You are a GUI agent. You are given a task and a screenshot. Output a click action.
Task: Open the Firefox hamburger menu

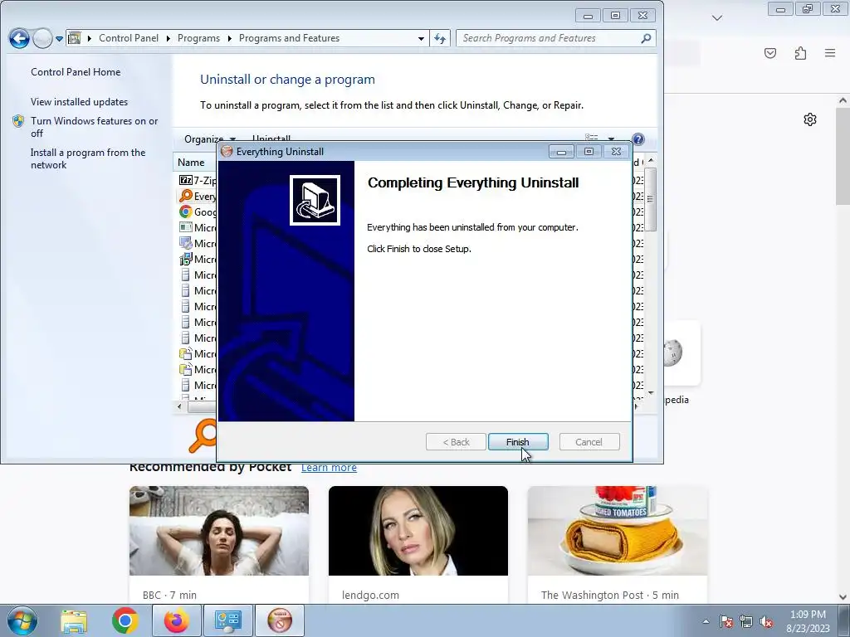coord(830,53)
